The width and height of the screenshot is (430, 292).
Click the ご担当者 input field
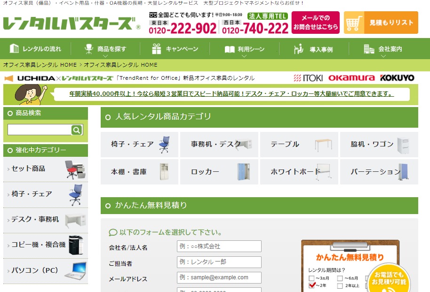(219, 262)
